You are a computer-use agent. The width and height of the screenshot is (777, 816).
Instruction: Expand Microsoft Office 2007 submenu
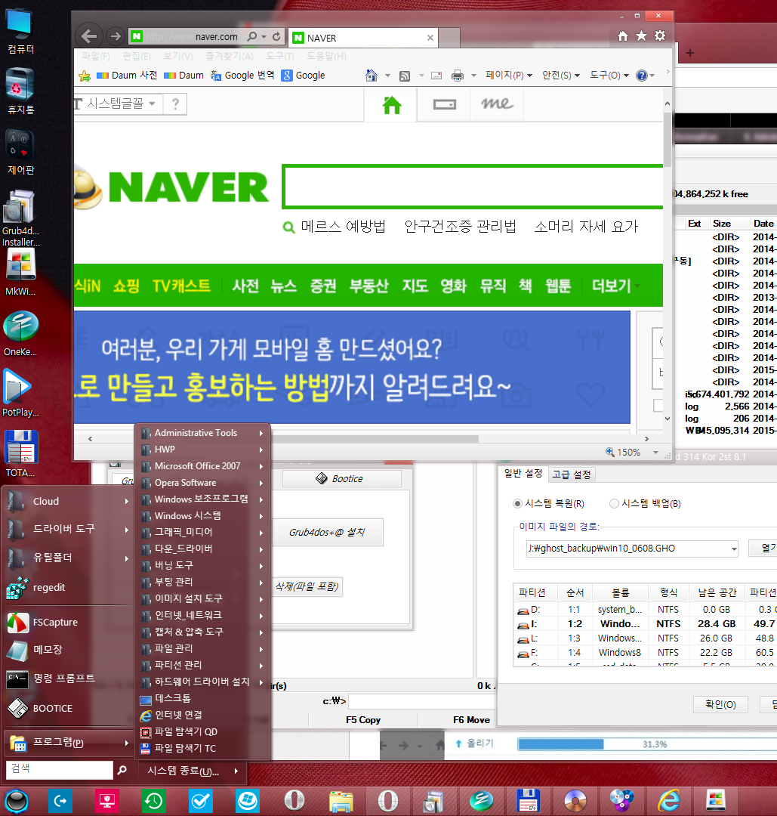coord(203,465)
